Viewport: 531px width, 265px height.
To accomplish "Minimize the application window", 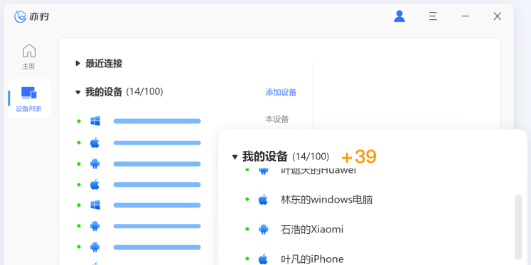I will point(466,16).
